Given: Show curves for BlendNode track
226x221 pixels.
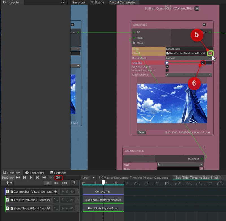Looking at the screenshot, I should 56,208.
